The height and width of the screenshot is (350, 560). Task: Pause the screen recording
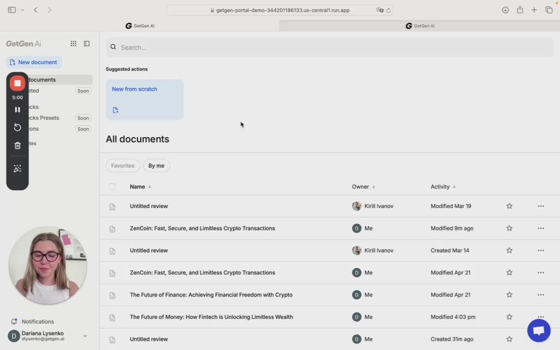(17, 110)
